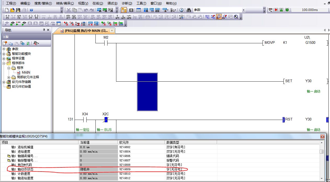
Task: Collapse the 程序部件 tree node
Action: tap(4, 63)
